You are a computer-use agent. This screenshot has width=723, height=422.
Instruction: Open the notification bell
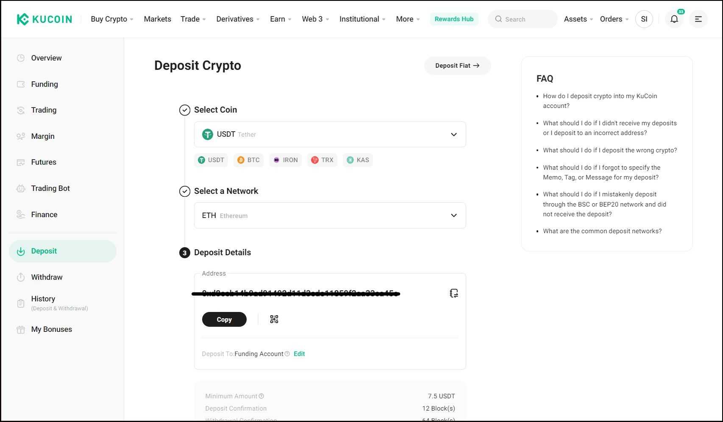point(674,19)
